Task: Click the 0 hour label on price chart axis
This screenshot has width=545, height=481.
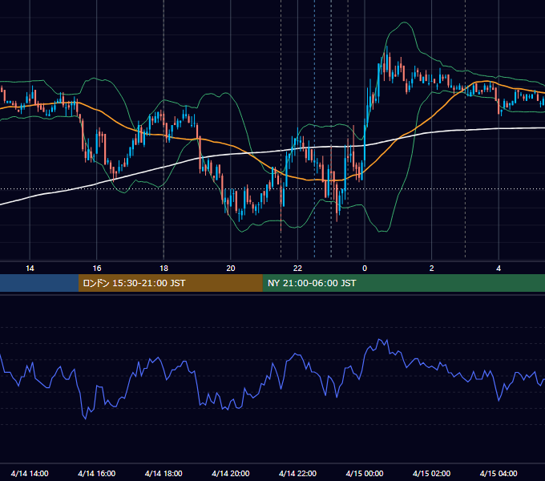Action: coord(365,269)
